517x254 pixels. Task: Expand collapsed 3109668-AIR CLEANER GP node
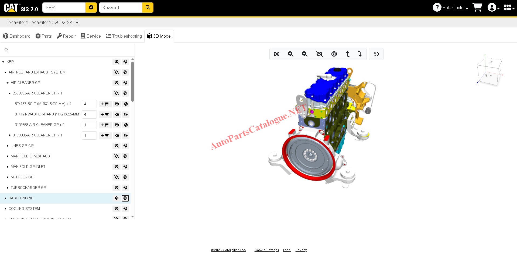click(x=10, y=135)
